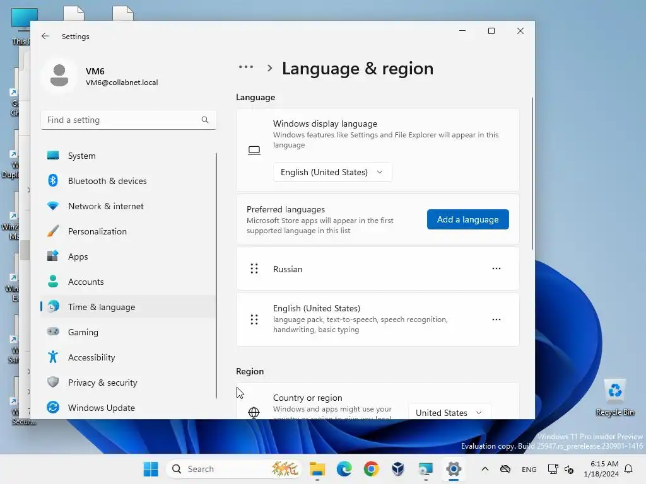
Task: Minimize the Settings window
Action: click(x=462, y=31)
